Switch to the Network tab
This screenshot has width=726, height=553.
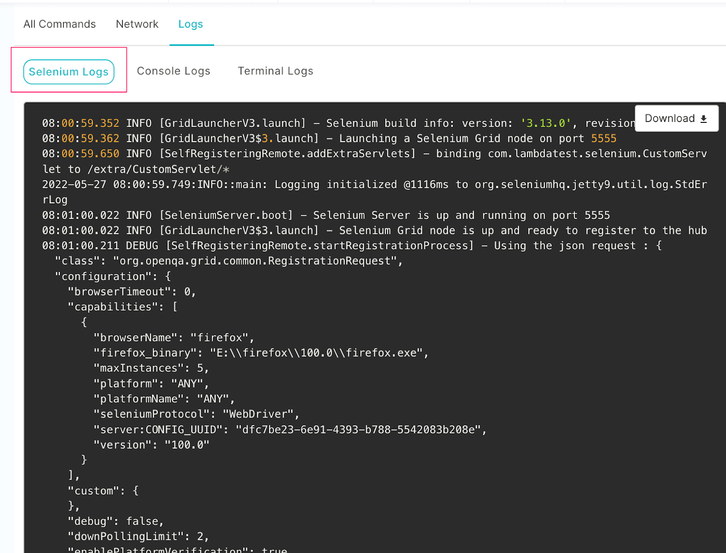click(x=137, y=24)
